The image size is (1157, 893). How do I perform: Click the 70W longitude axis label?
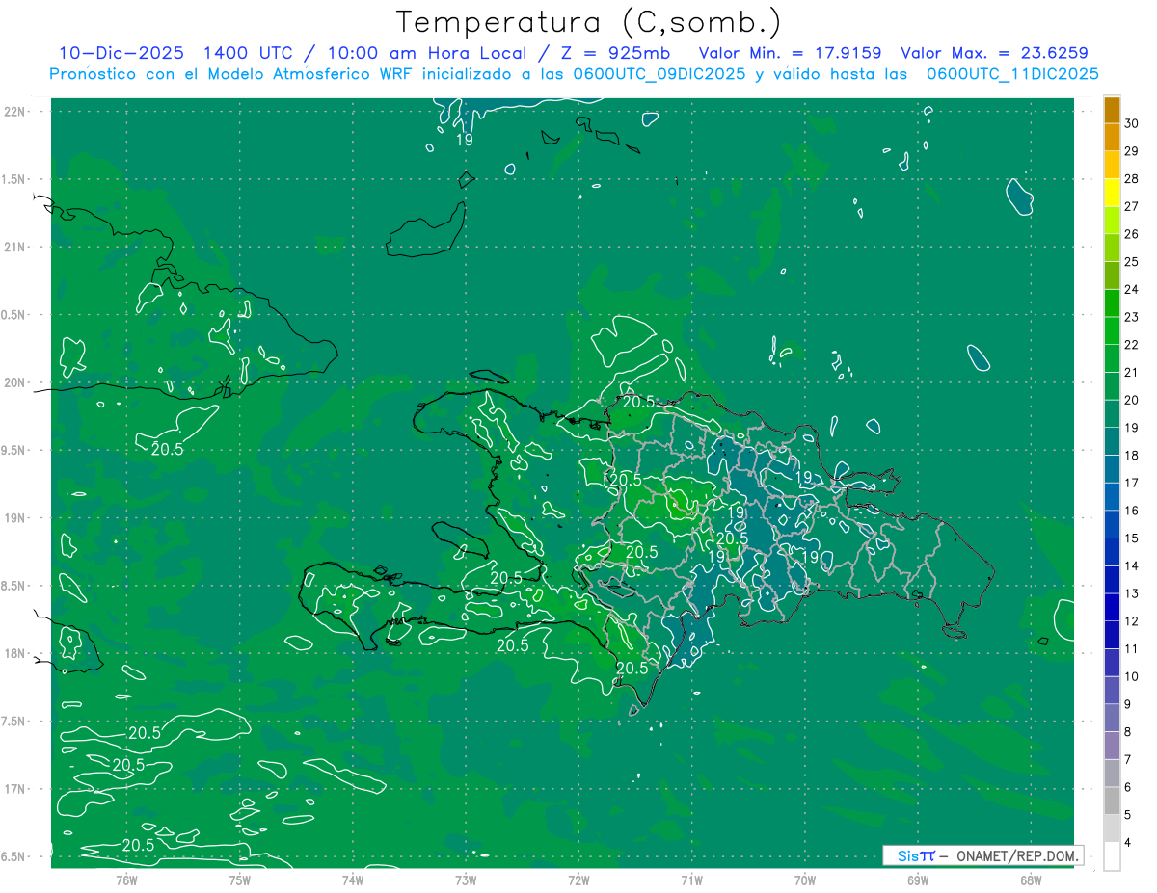(x=805, y=880)
